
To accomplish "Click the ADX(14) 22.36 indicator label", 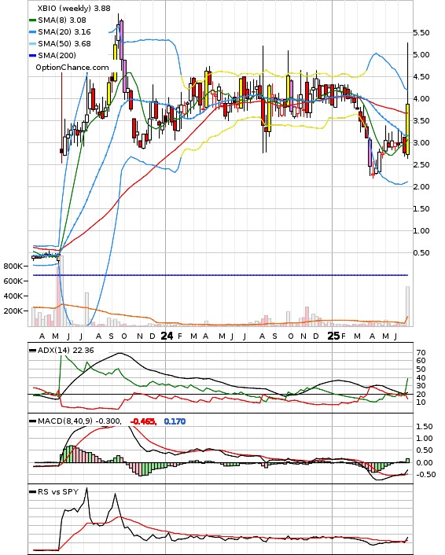I will 65,351.
